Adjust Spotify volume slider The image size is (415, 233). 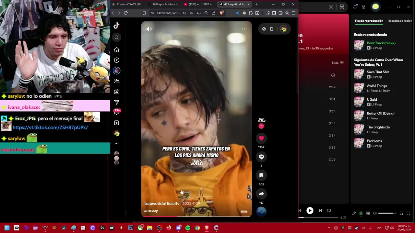coord(387,213)
